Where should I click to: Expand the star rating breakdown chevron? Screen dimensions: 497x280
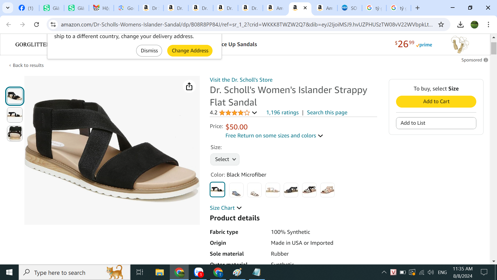[x=254, y=113]
